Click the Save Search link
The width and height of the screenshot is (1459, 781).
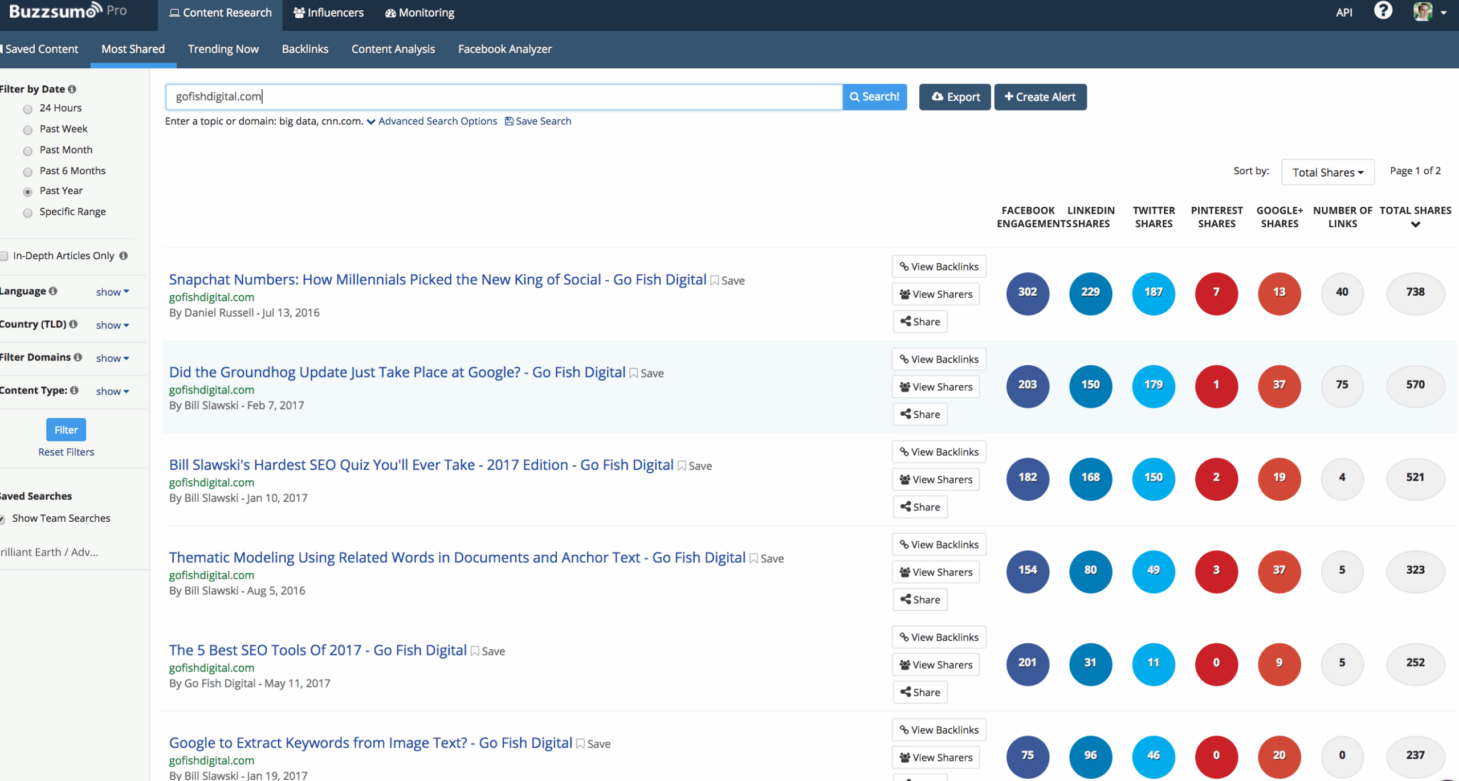pos(538,121)
